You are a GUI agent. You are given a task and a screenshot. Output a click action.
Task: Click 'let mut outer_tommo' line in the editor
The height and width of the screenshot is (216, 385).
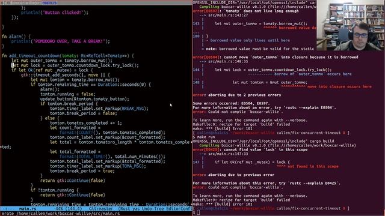pos(61,61)
